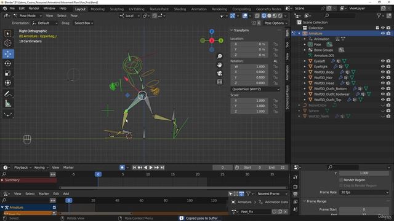Screen dimensions: 394x221
Task: Click the End frame field
Action: (x=276, y=168)
